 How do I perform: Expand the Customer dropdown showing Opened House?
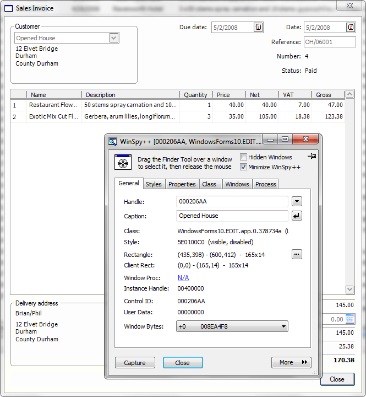click(114, 38)
